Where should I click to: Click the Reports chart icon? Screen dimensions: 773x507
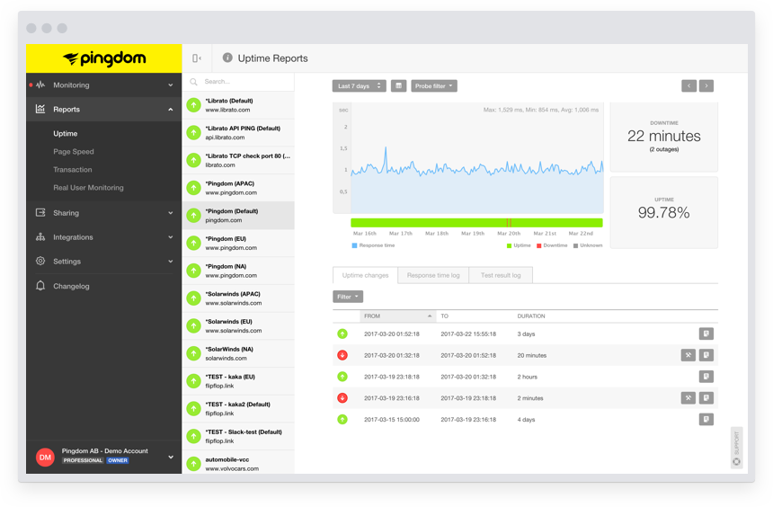(x=40, y=109)
